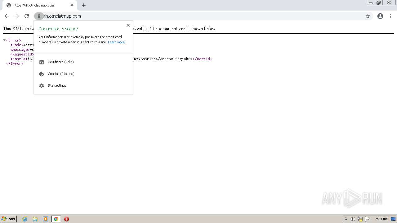The width and height of the screenshot is (397, 223).
Task: Bookmark this page with the star icon
Action: tap(368, 16)
